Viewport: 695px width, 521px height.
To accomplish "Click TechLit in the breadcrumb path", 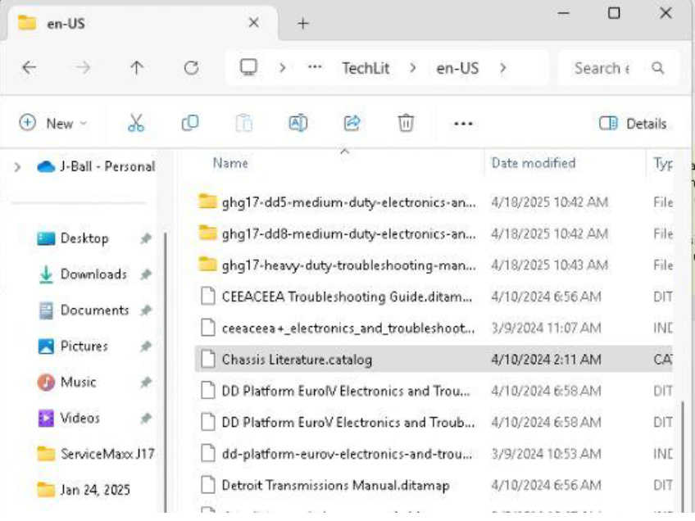I will coord(367,69).
